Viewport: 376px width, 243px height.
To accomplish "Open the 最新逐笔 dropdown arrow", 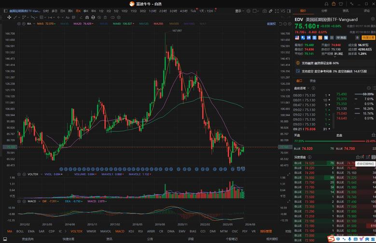I will [308, 88].
